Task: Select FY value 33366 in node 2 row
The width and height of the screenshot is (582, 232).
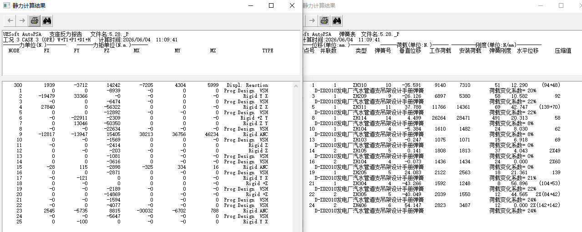Action: click(x=81, y=96)
